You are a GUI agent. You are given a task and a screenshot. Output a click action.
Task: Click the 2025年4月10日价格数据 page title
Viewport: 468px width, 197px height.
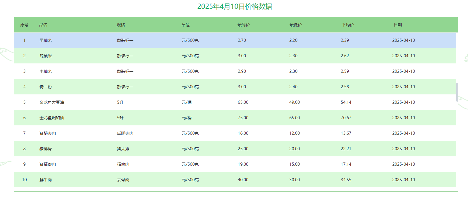(235, 6)
